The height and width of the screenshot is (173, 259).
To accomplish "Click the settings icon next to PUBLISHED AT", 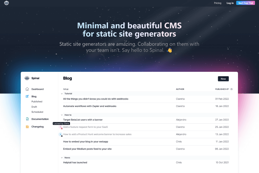I will click(232, 89).
